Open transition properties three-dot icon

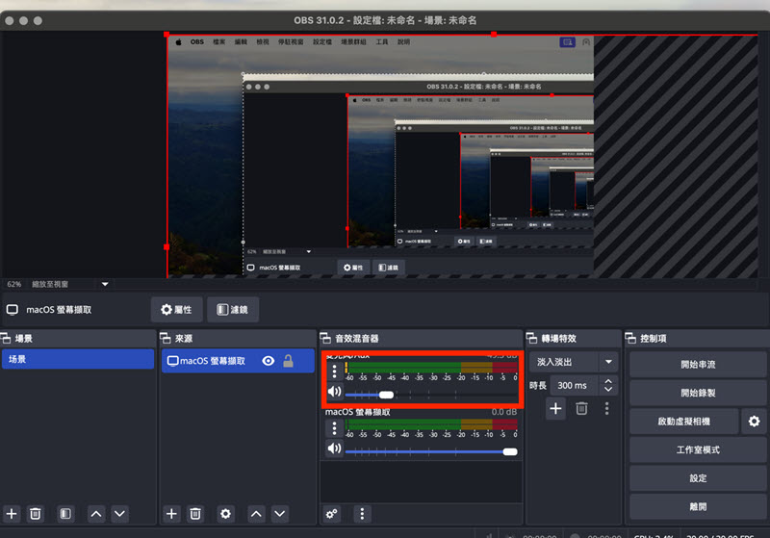click(607, 408)
